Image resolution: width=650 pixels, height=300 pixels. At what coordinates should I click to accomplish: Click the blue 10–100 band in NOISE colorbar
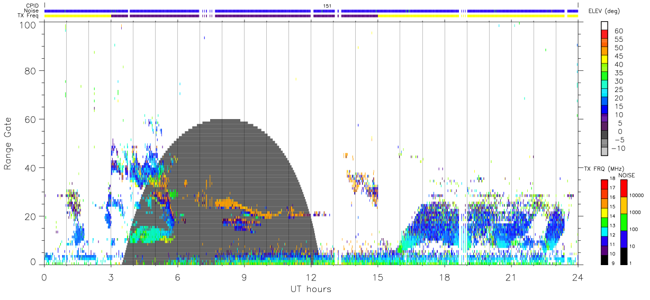pos(624,239)
